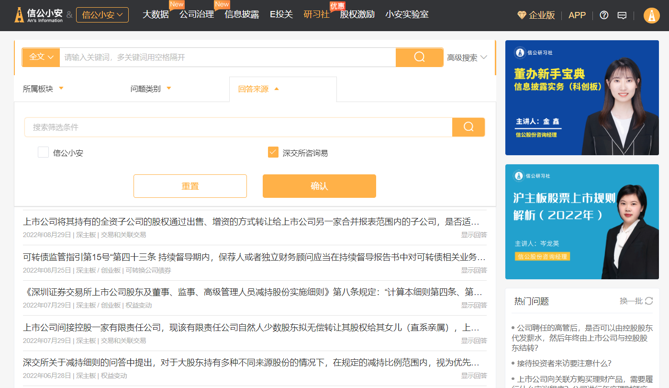The height and width of the screenshot is (388, 669).
Task: Click the 信公小安 logo in header
Action: [39, 15]
